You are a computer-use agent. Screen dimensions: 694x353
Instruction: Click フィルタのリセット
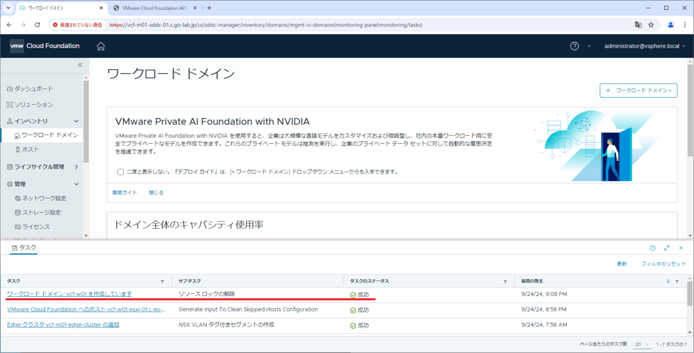663,263
